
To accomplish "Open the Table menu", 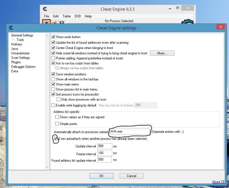I will (67, 16).
